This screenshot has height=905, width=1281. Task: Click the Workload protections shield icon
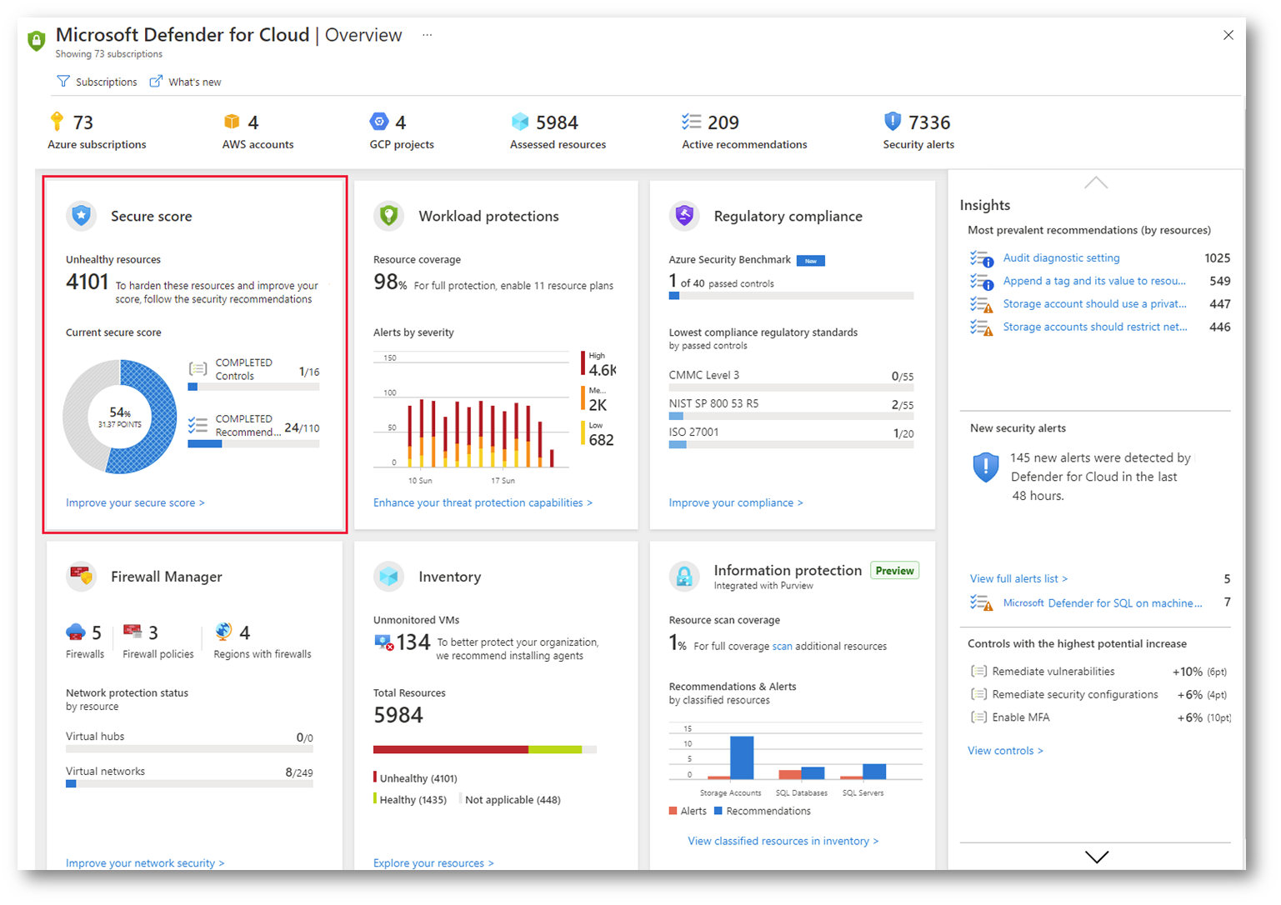[389, 216]
